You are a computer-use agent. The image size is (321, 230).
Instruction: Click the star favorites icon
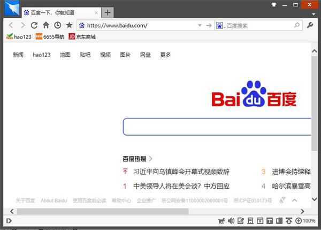(x=69, y=25)
